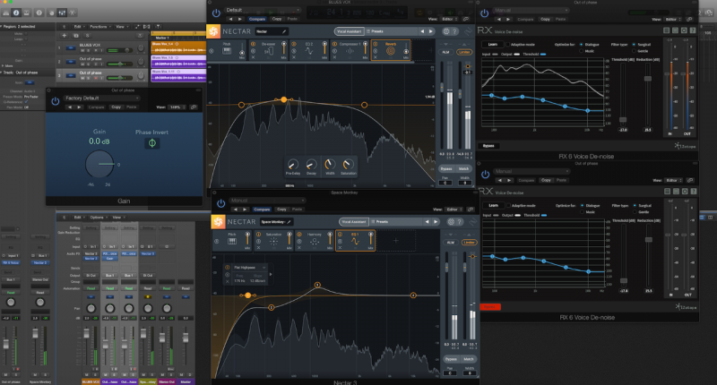717x385 pixels.
Task: Open the Options menu in the mixer
Action: click(x=97, y=218)
